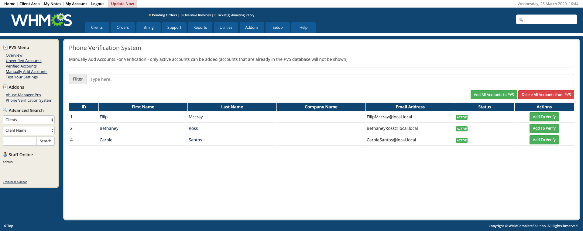583x231 pixels.
Task: Open PVS Overview link
Action: click(x=14, y=55)
